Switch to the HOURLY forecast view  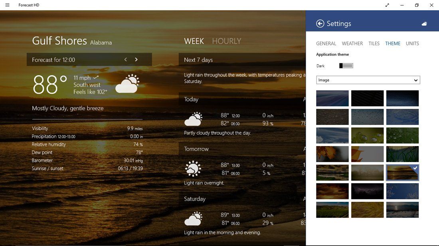coord(227,41)
